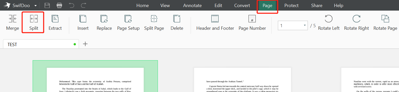
Task: Switch to the View tab
Action: coord(165,6)
